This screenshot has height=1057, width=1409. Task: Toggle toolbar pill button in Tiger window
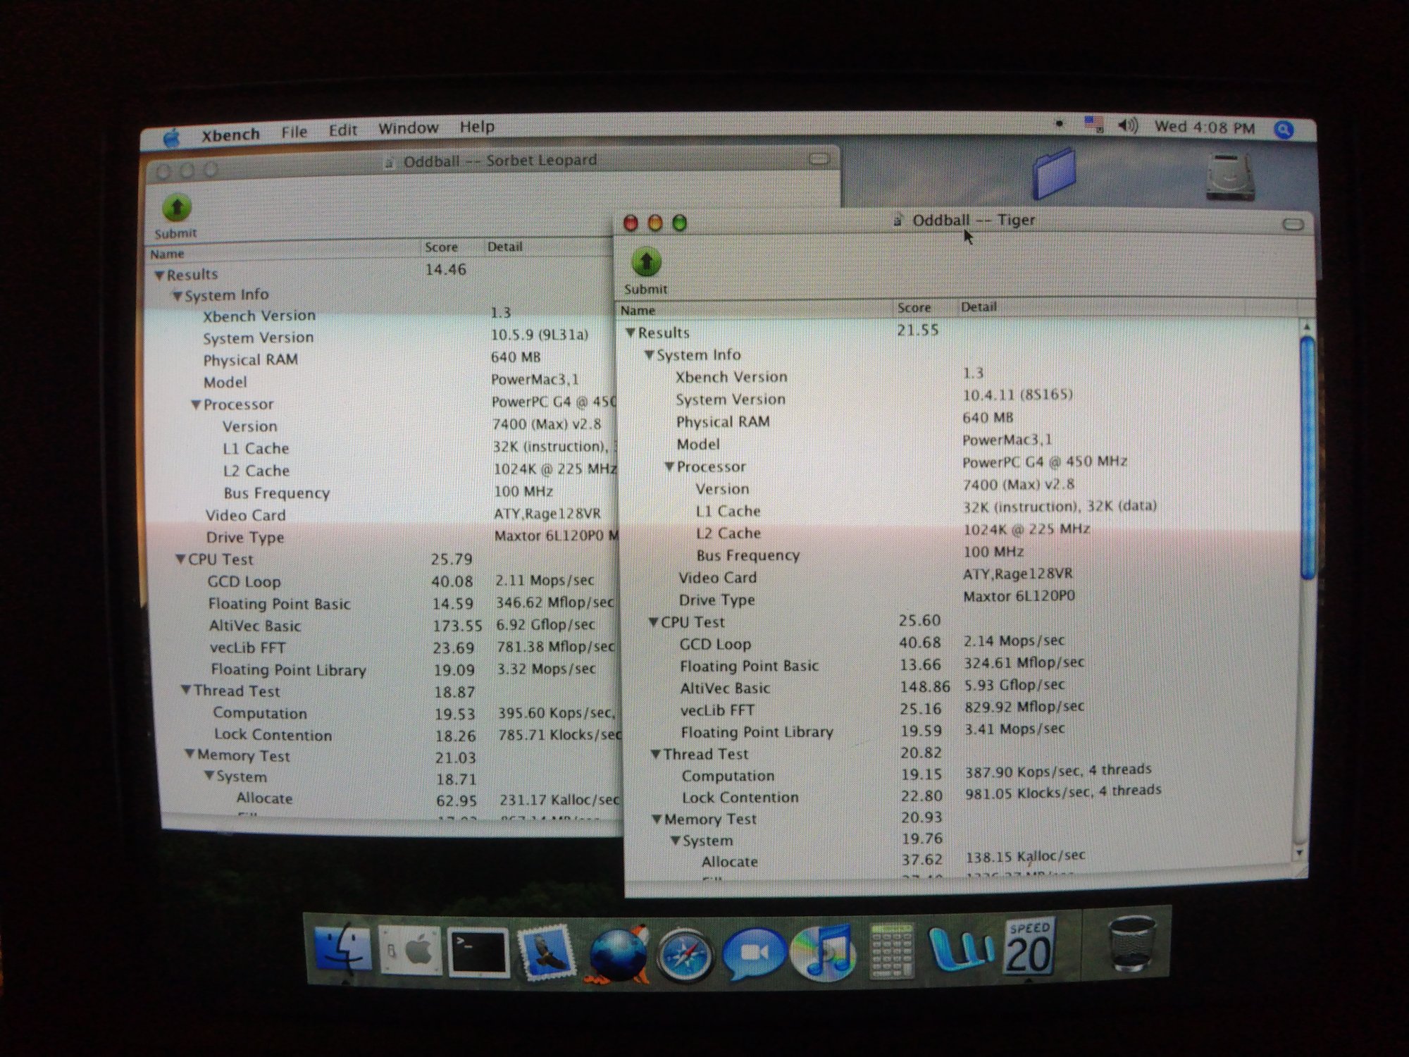(x=1293, y=224)
